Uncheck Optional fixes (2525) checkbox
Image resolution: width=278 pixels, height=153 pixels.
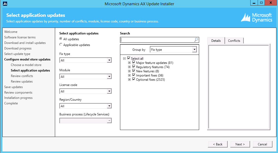pyautogui.click(x=134, y=79)
